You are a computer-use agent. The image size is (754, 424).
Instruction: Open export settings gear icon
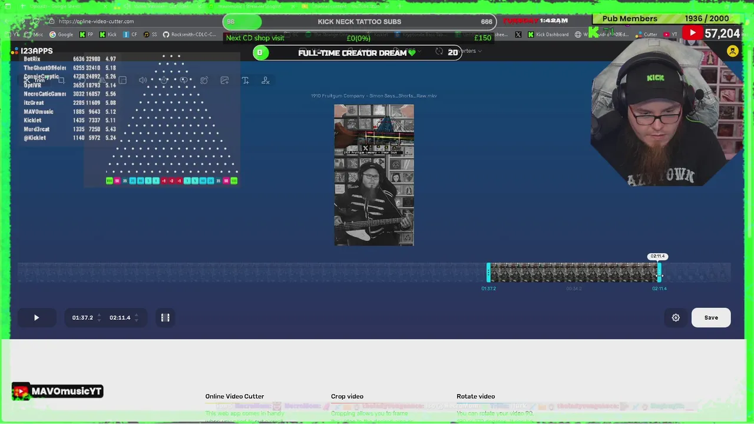(x=676, y=317)
